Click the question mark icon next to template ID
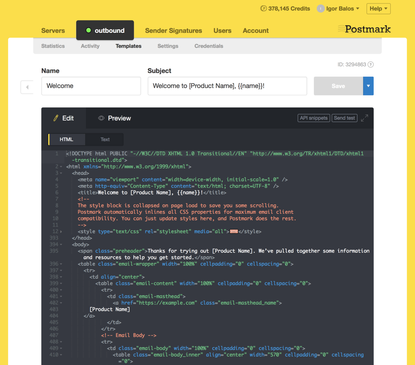Image resolution: width=415 pixels, height=365 pixels. (x=370, y=64)
